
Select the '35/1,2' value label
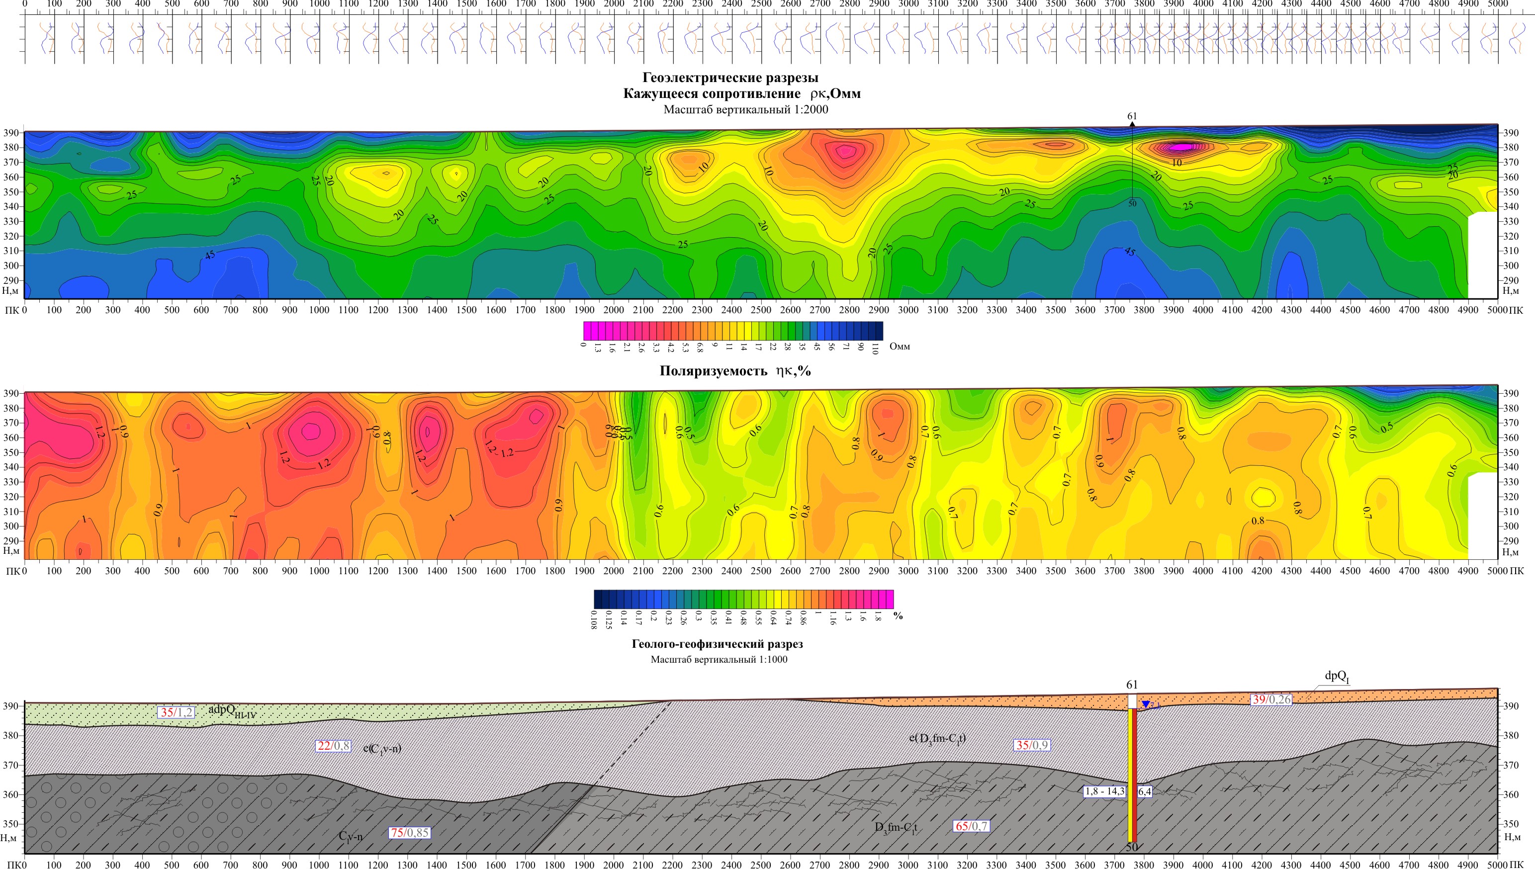click(177, 712)
